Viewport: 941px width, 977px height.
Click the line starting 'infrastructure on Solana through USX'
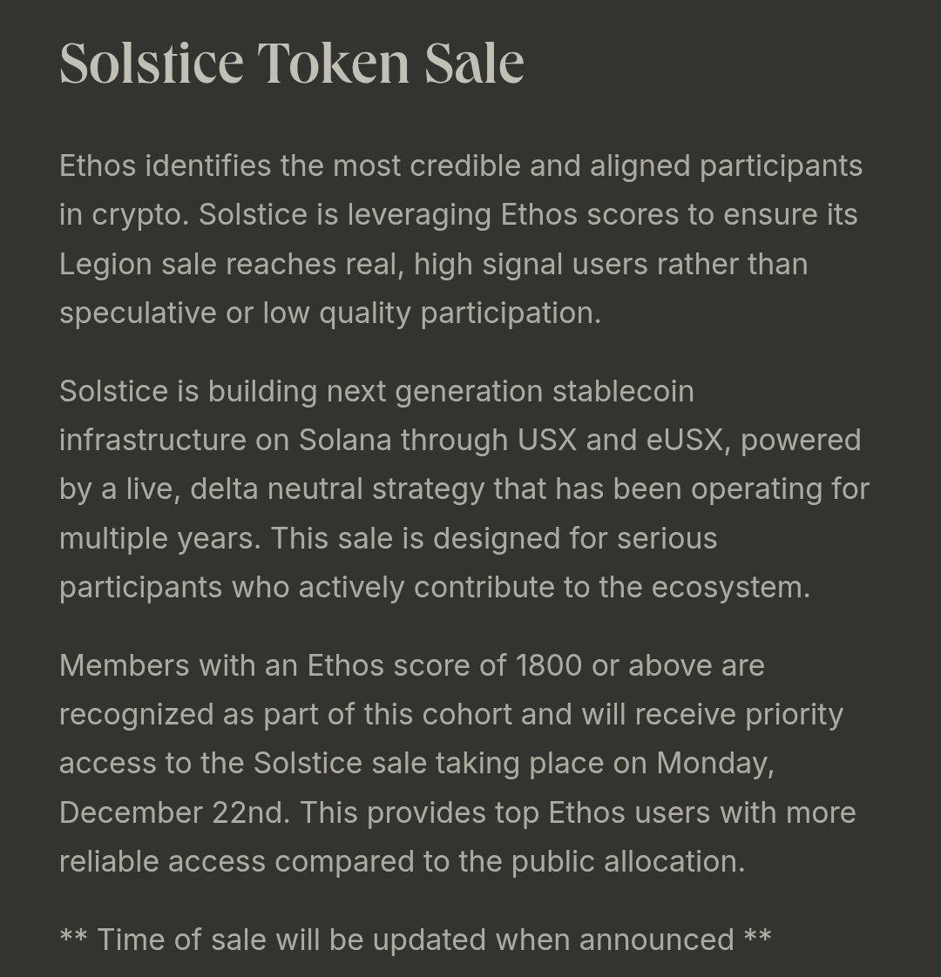pos(460,441)
